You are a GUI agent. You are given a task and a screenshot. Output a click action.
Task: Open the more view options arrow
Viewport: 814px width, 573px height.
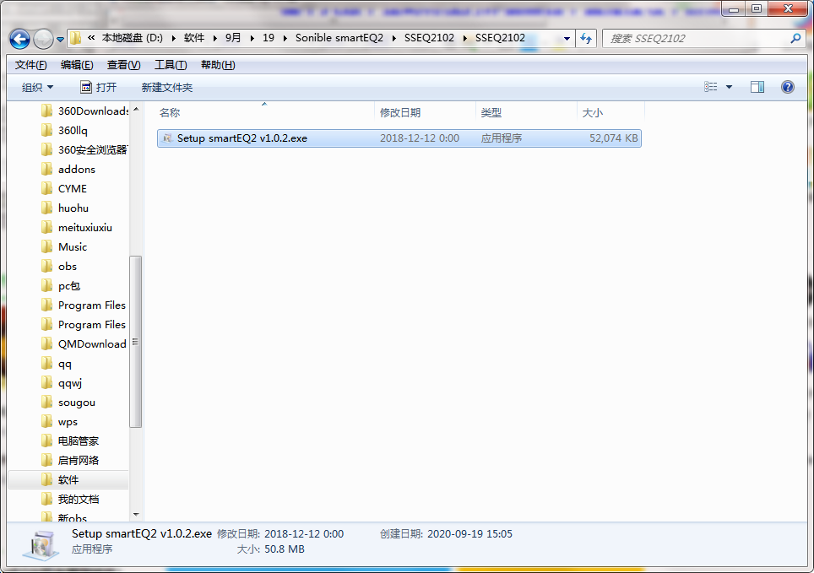[729, 87]
